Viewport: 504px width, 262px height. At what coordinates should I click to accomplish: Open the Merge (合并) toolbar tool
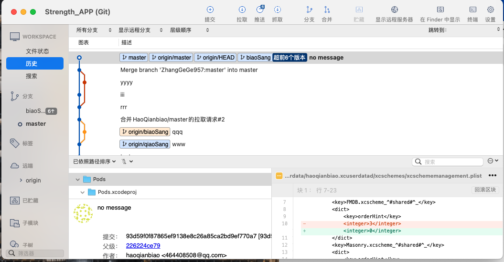pos(327,10)
